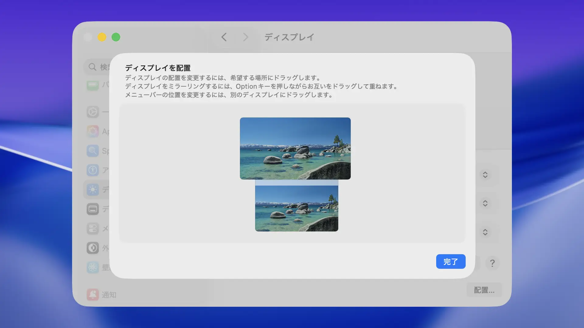Open Spotlight magnifier icon in sidebar

tap(93, 151)
